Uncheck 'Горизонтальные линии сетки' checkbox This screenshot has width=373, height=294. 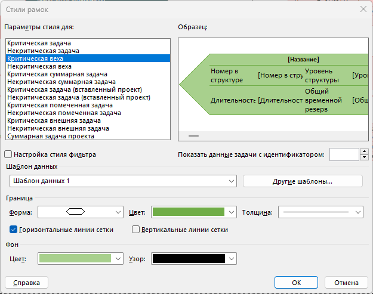[13, 230]
